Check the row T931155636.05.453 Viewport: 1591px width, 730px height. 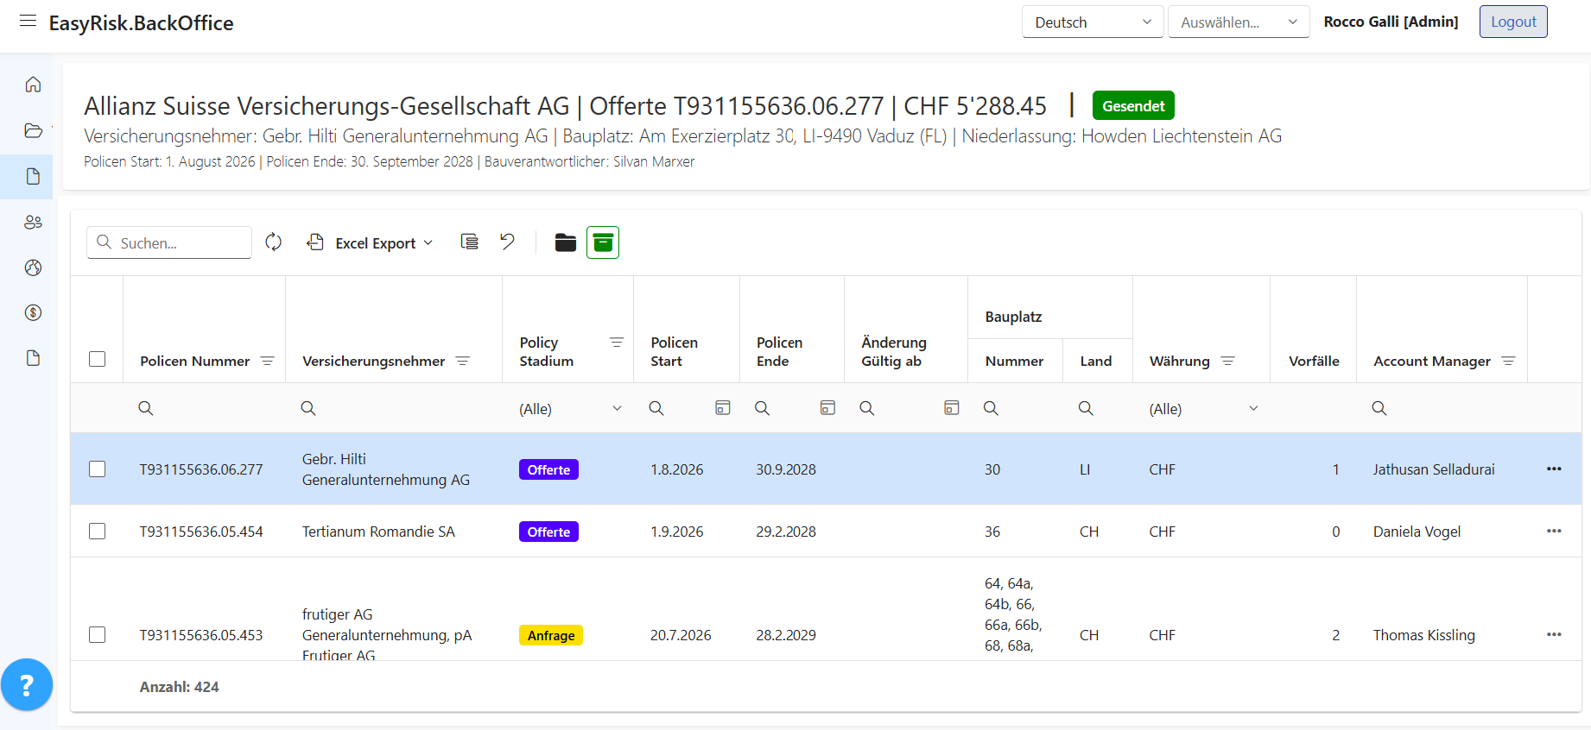[98, 634]
